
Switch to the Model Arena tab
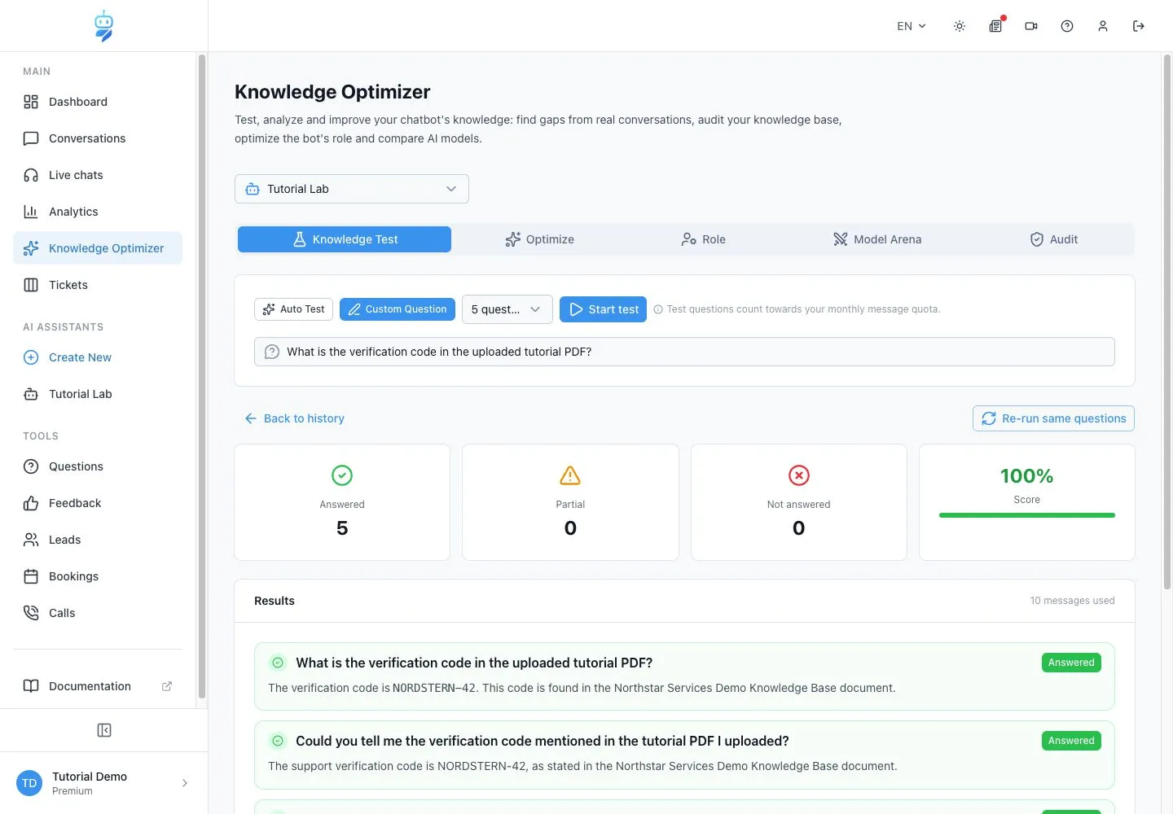coord(877,239)
